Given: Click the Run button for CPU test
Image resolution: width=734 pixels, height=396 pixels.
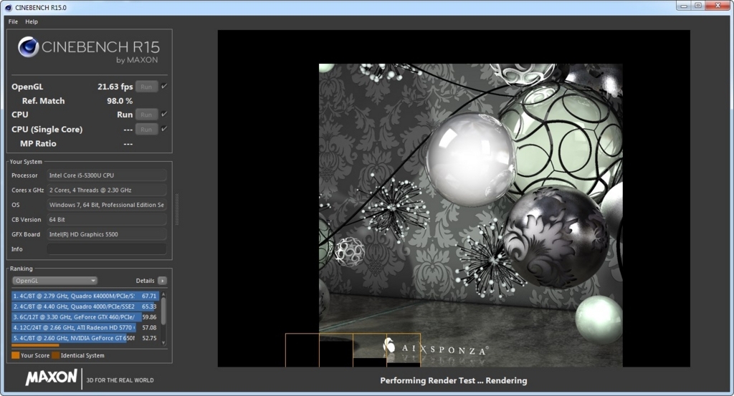Looking at the screenshot, I should click(x=146, y=115).
